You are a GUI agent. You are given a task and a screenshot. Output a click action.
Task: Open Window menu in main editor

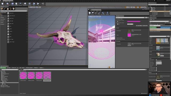pyautogui.click(x=6, y=2)
